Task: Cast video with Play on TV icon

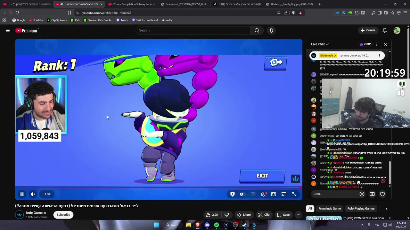Action: (x=284, y=194)
